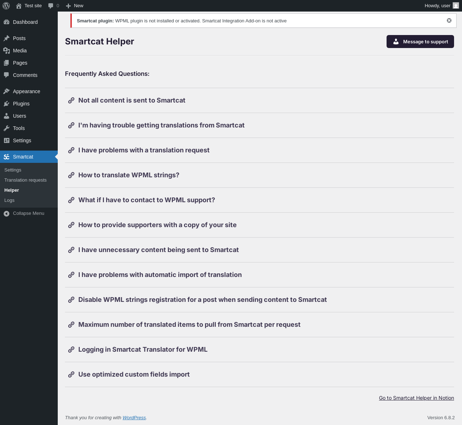Click link icon beside 'problems with a translation request'
This screenshot has width=462, height=425.
(71, 150)
